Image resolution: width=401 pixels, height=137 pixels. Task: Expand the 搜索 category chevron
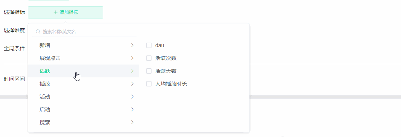coord(132,122)
